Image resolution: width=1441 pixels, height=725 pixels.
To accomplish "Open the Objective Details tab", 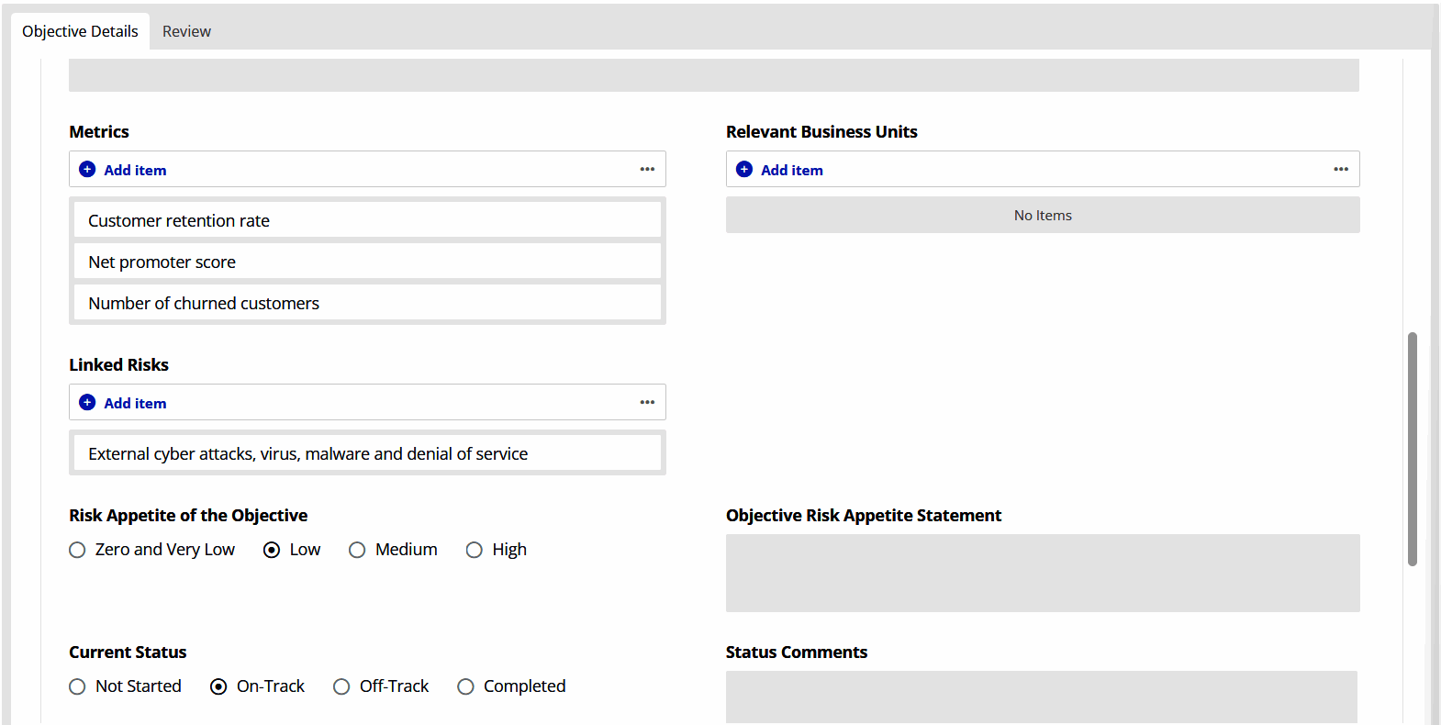I will tap(80, 31).
